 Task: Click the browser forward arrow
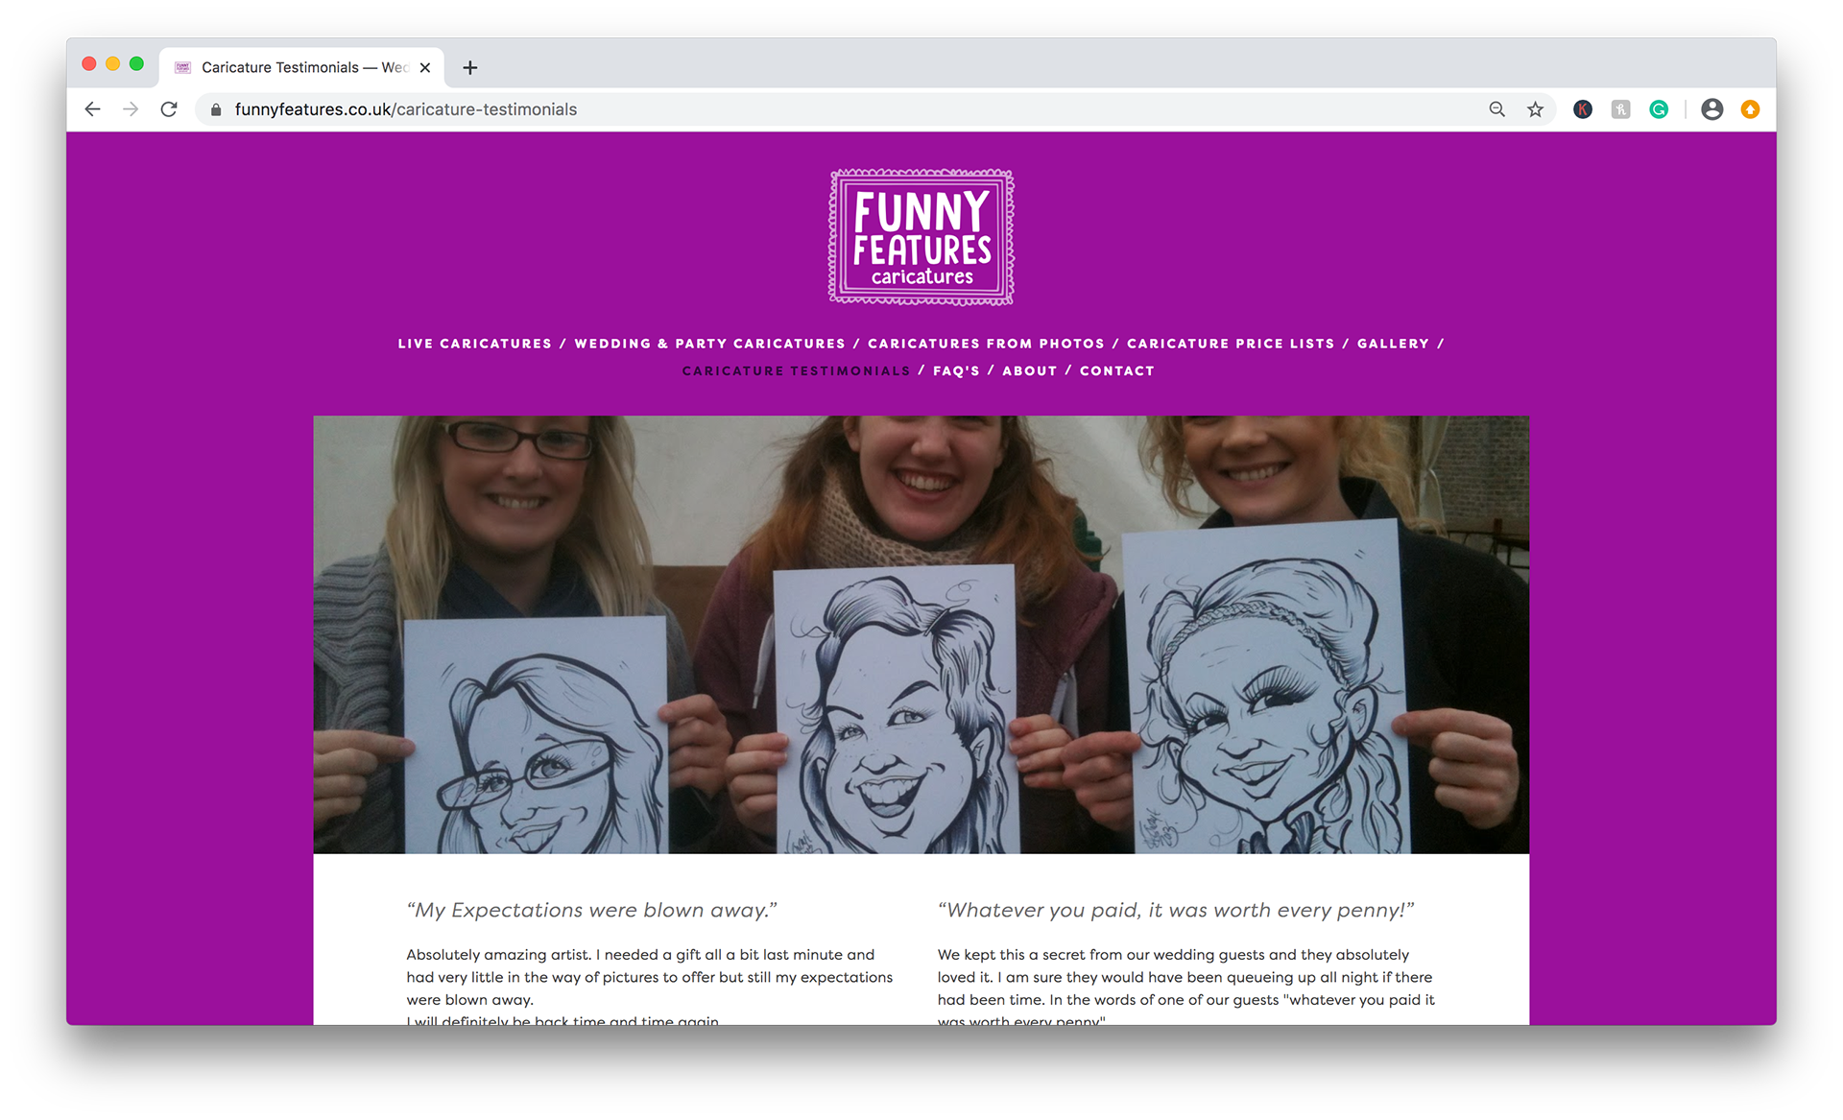131,109
